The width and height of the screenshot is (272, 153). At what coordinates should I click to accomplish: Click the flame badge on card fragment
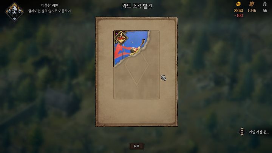point(121,38)
